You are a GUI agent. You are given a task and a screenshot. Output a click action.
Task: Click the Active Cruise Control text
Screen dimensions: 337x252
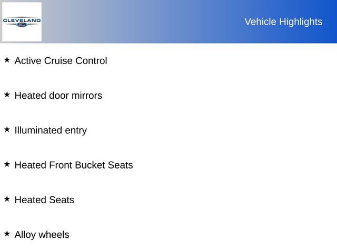(x=61, y=61)
